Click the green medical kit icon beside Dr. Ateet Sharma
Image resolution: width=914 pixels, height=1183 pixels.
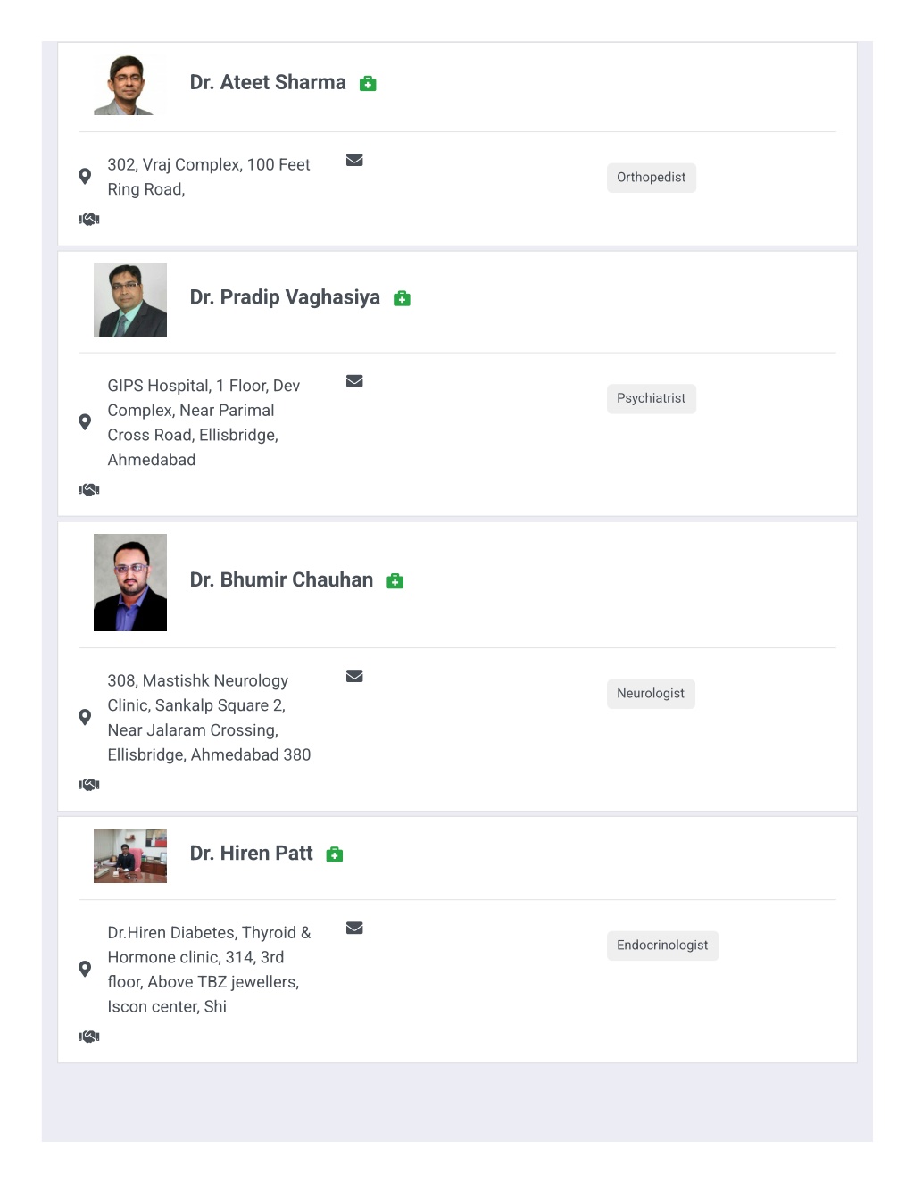[368, 84]
